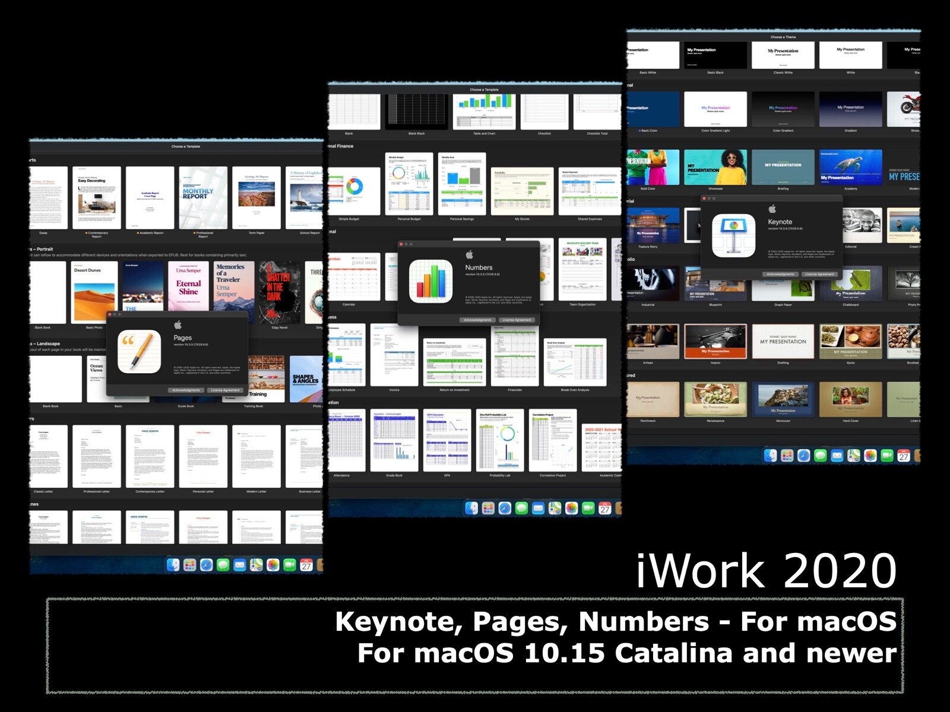The width and height of the screenshot is (950, 712).
Task: Open Maps in the Keynote screenshot dock
Action: [x=853, y=456]
